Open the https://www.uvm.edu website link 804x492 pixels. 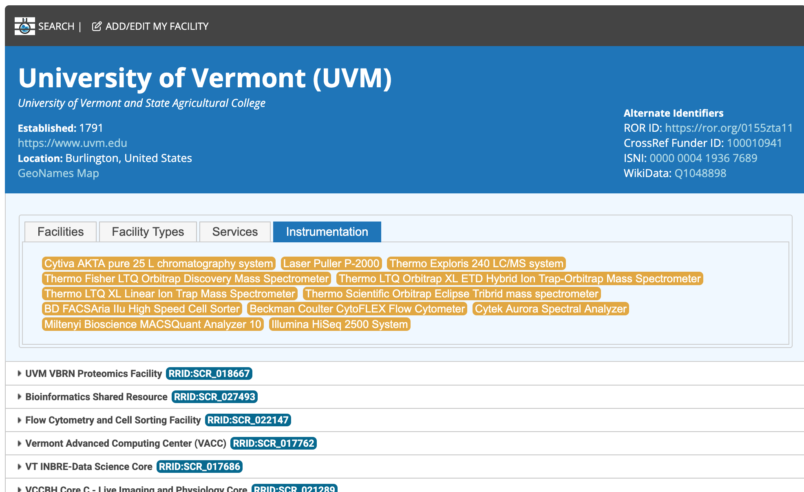[x=73, y=143]
